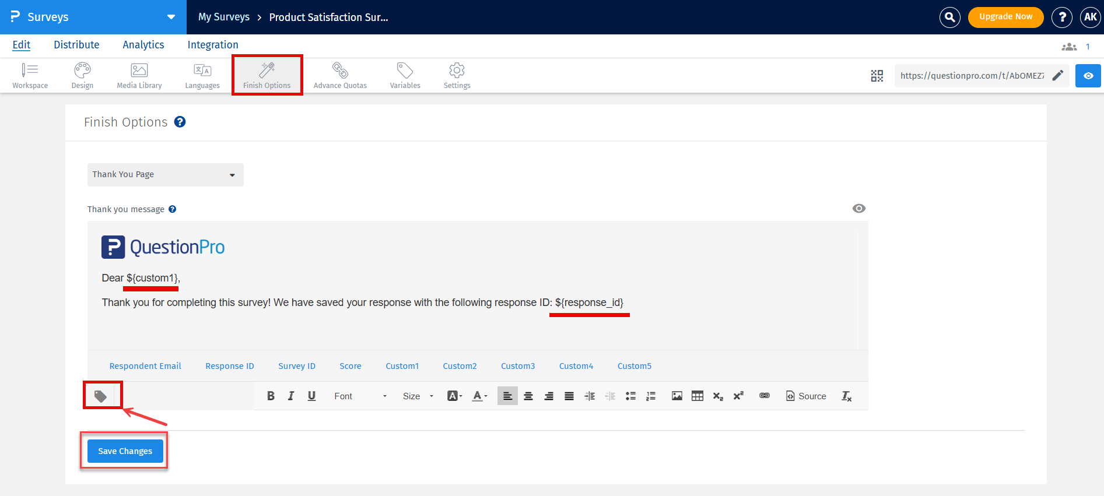
Task: Click into the survey URL field
Action: [972, 76]
